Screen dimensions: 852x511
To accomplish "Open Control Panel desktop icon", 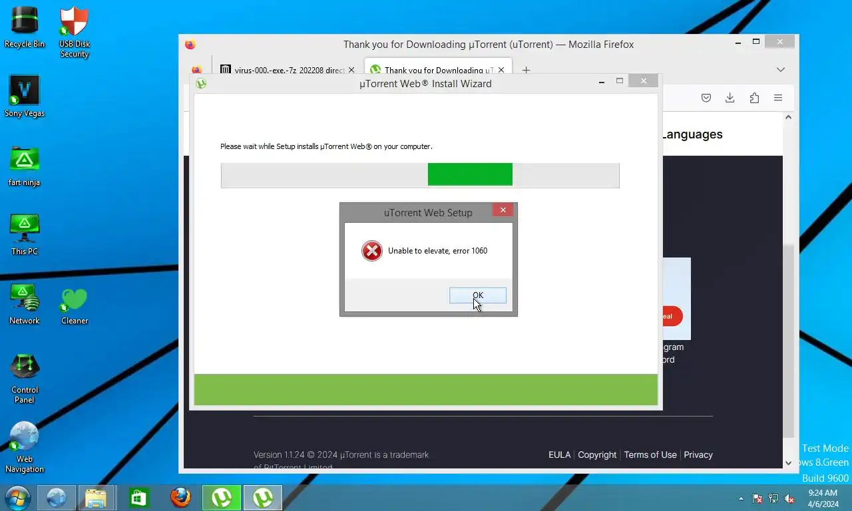I will click(25, 379).
